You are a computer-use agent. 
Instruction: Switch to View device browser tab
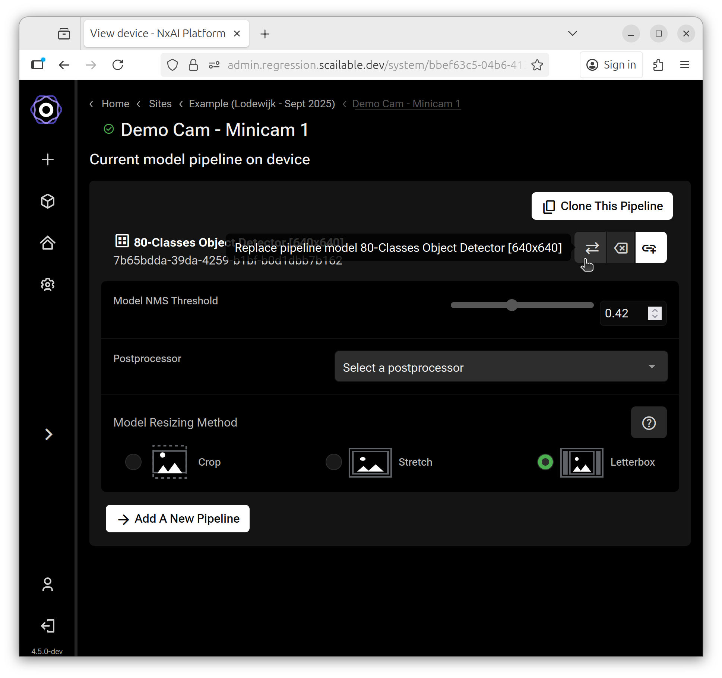[x=158, y=34]
